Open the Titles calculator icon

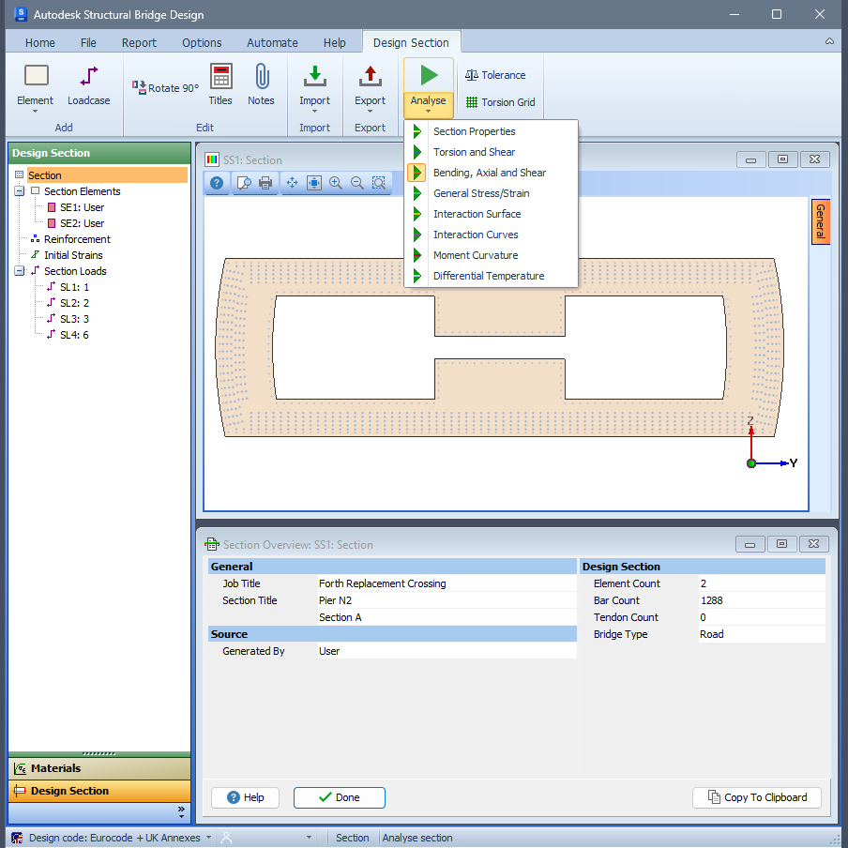(x=220, y=76)
